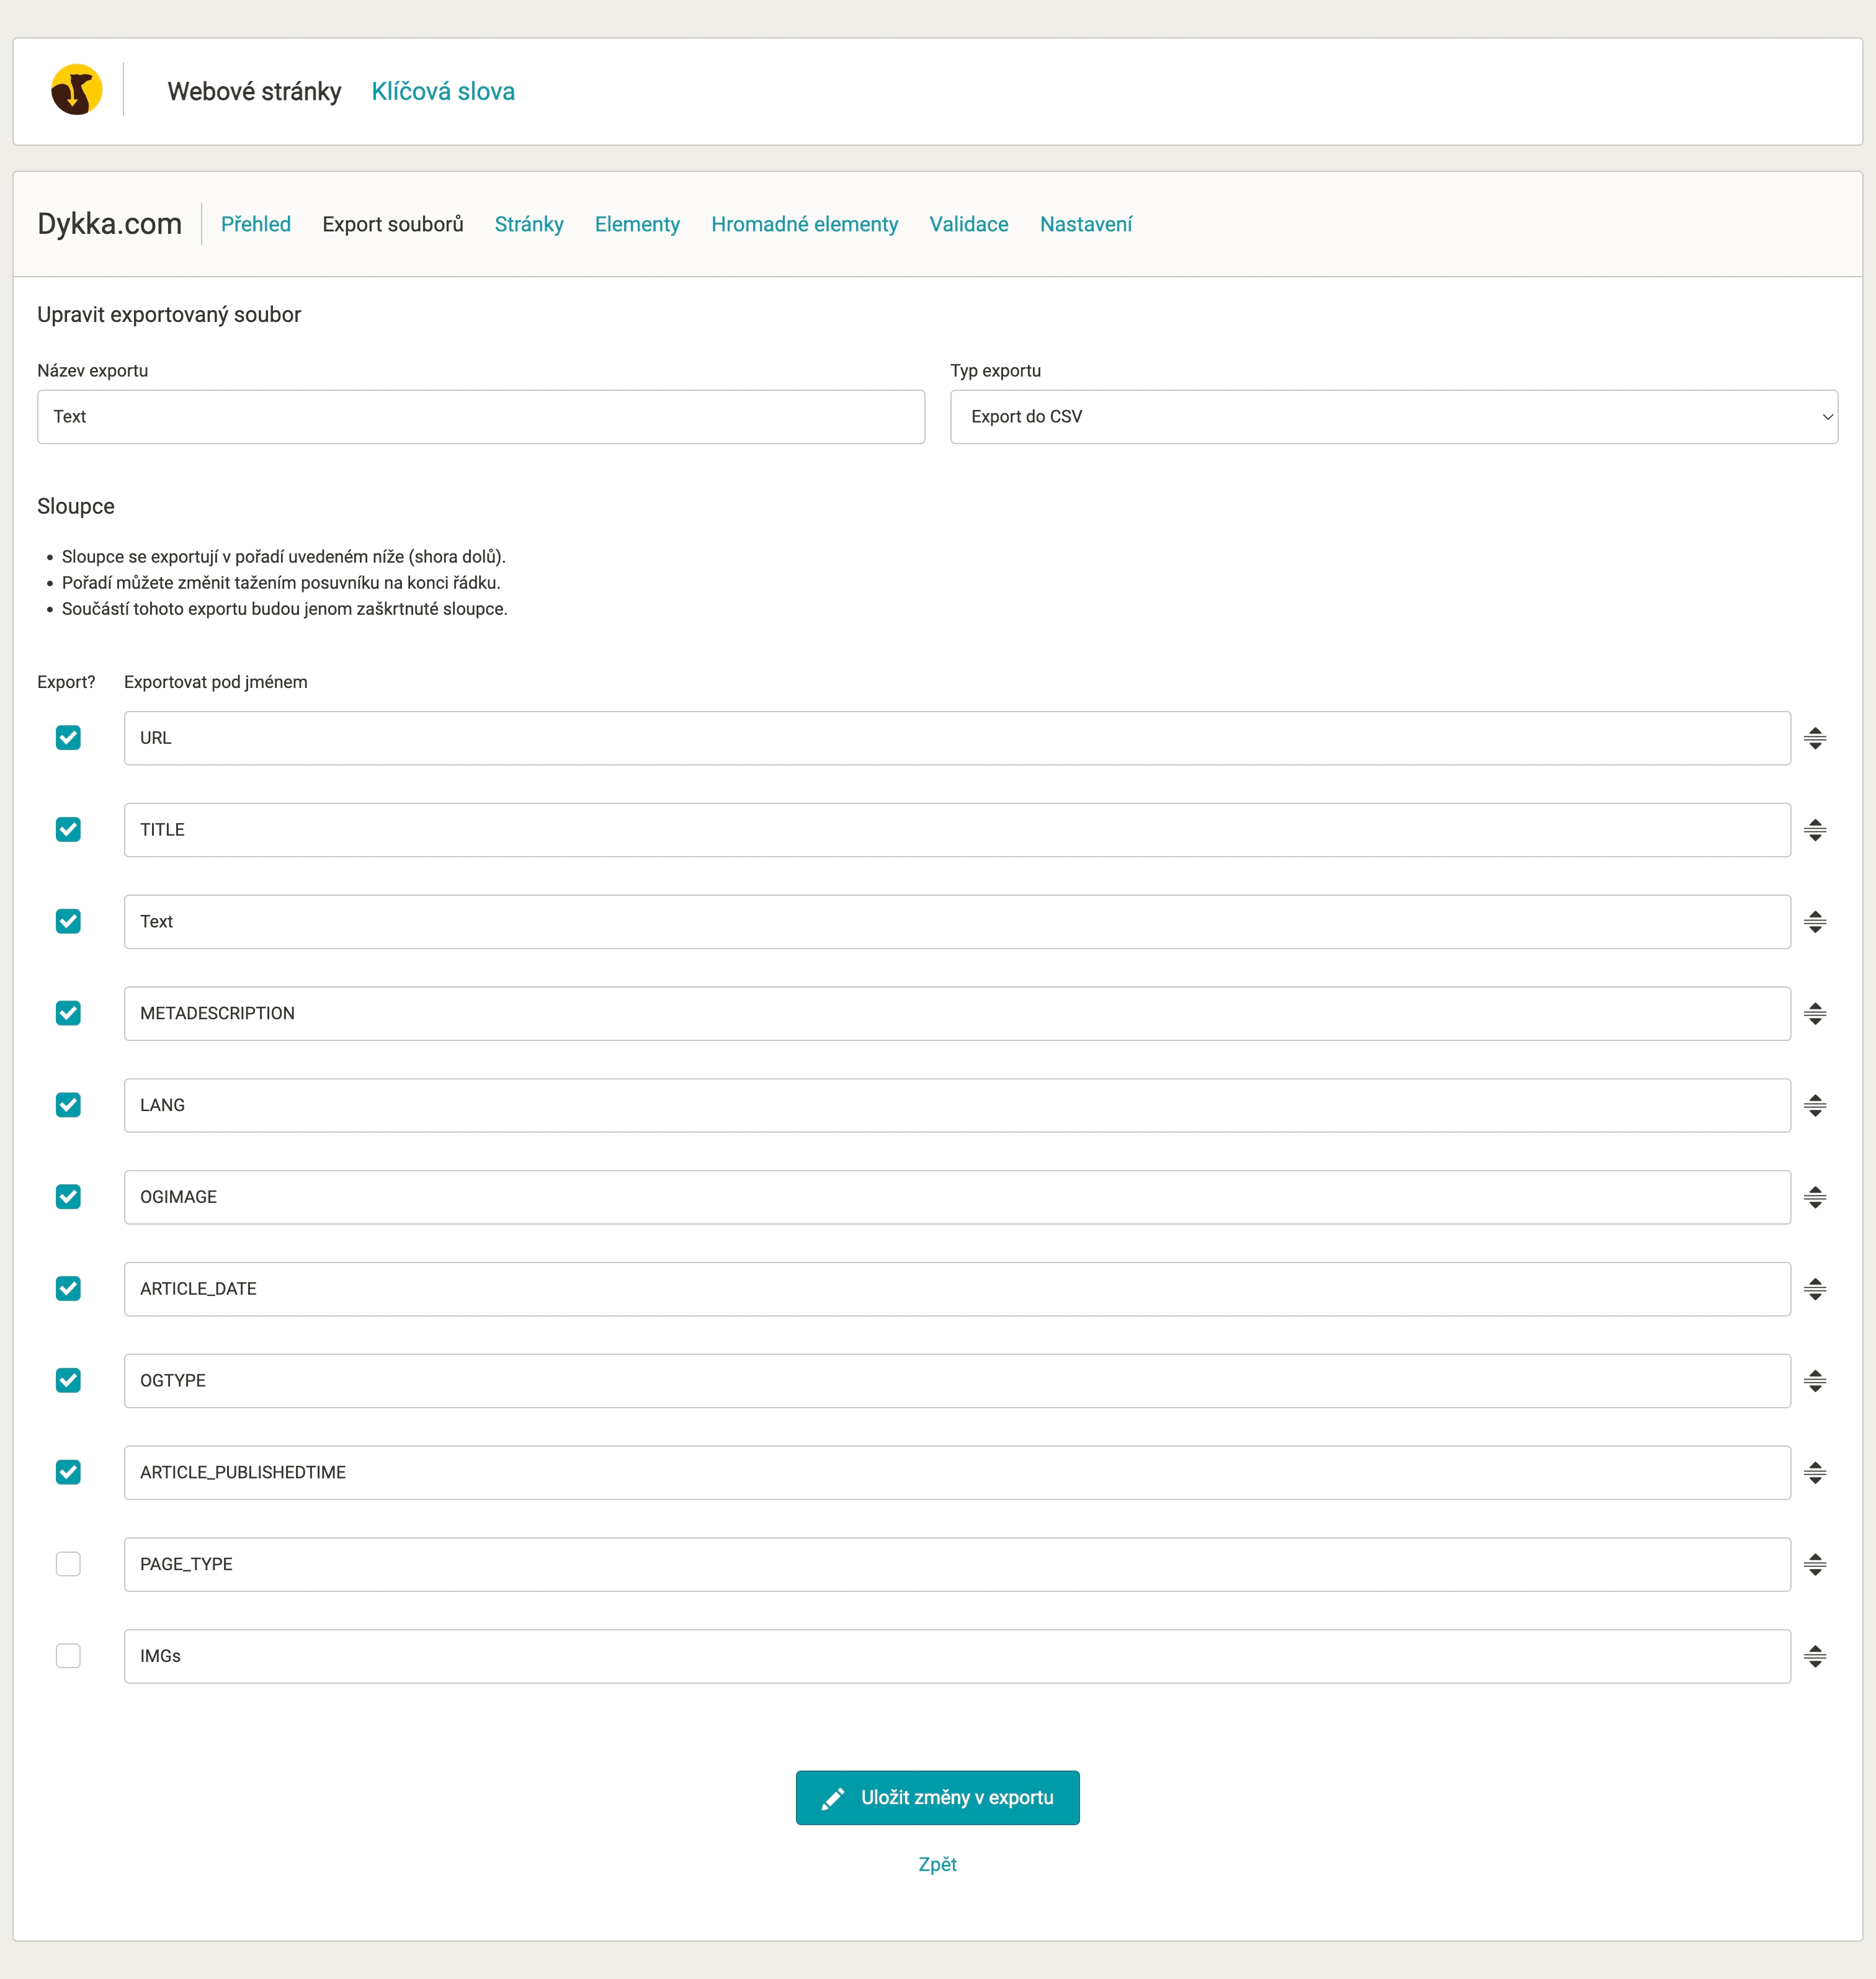This screenshot has width=1876, height=1979.
Task: Open the Typ exportu dropdown
Action: (1393, 417)
